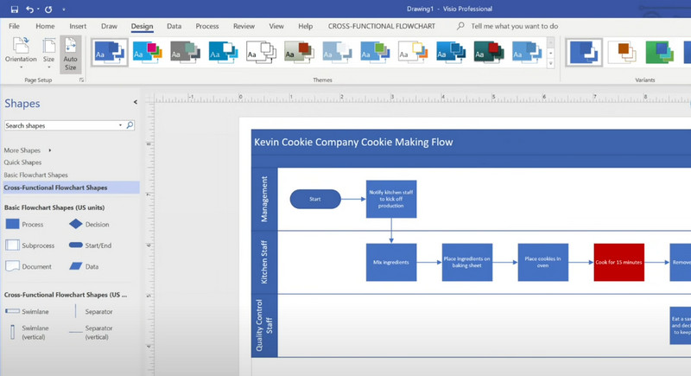Open the Orientation dropdown
This screenshot has height=376, width=691.
point(21,54)
